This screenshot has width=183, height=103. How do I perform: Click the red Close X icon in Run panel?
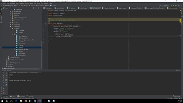point(3,91)
